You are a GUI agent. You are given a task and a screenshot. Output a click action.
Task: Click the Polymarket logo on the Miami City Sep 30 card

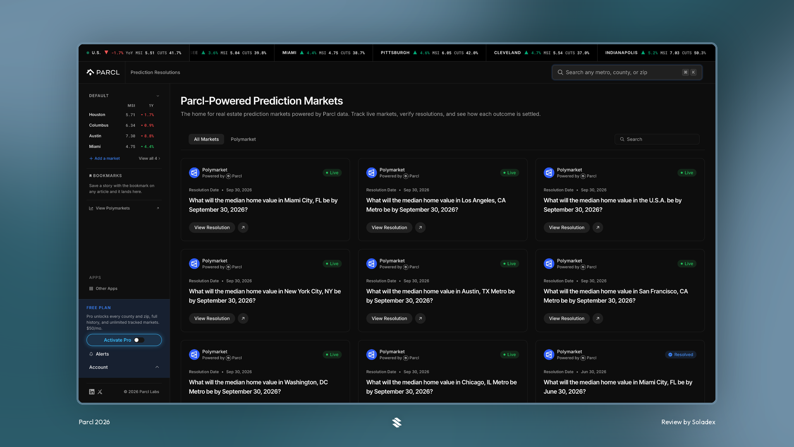(x=194, y=173)
